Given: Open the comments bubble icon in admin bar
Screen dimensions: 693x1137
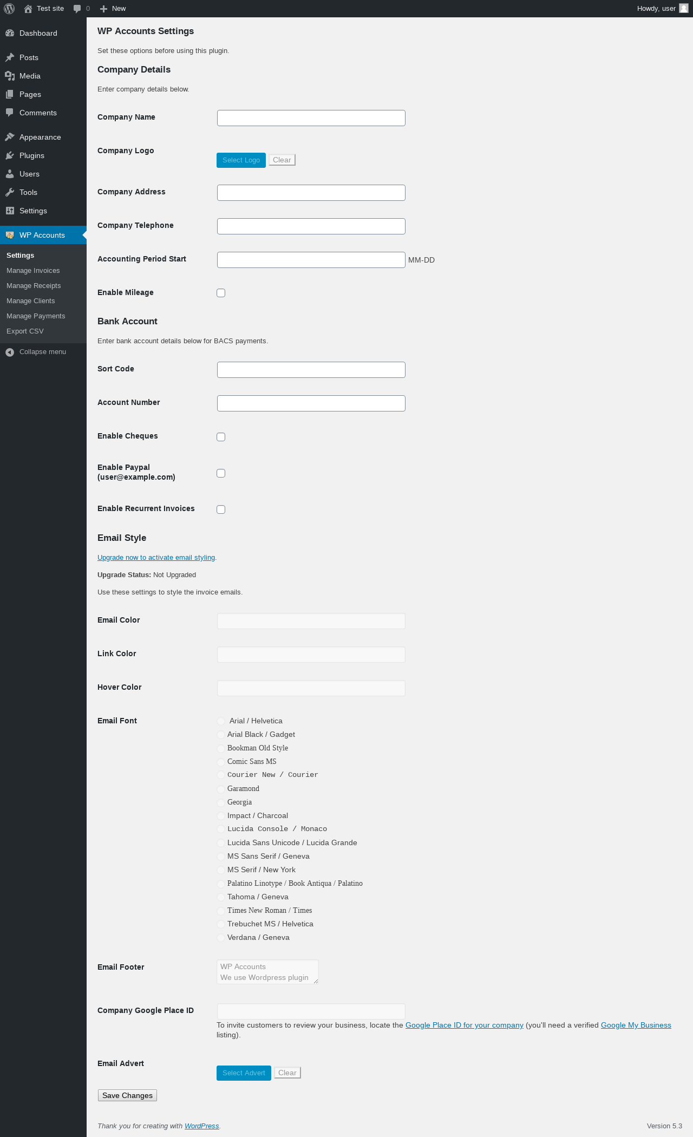Looking at the screenshot, I should (x=77, y=9).
